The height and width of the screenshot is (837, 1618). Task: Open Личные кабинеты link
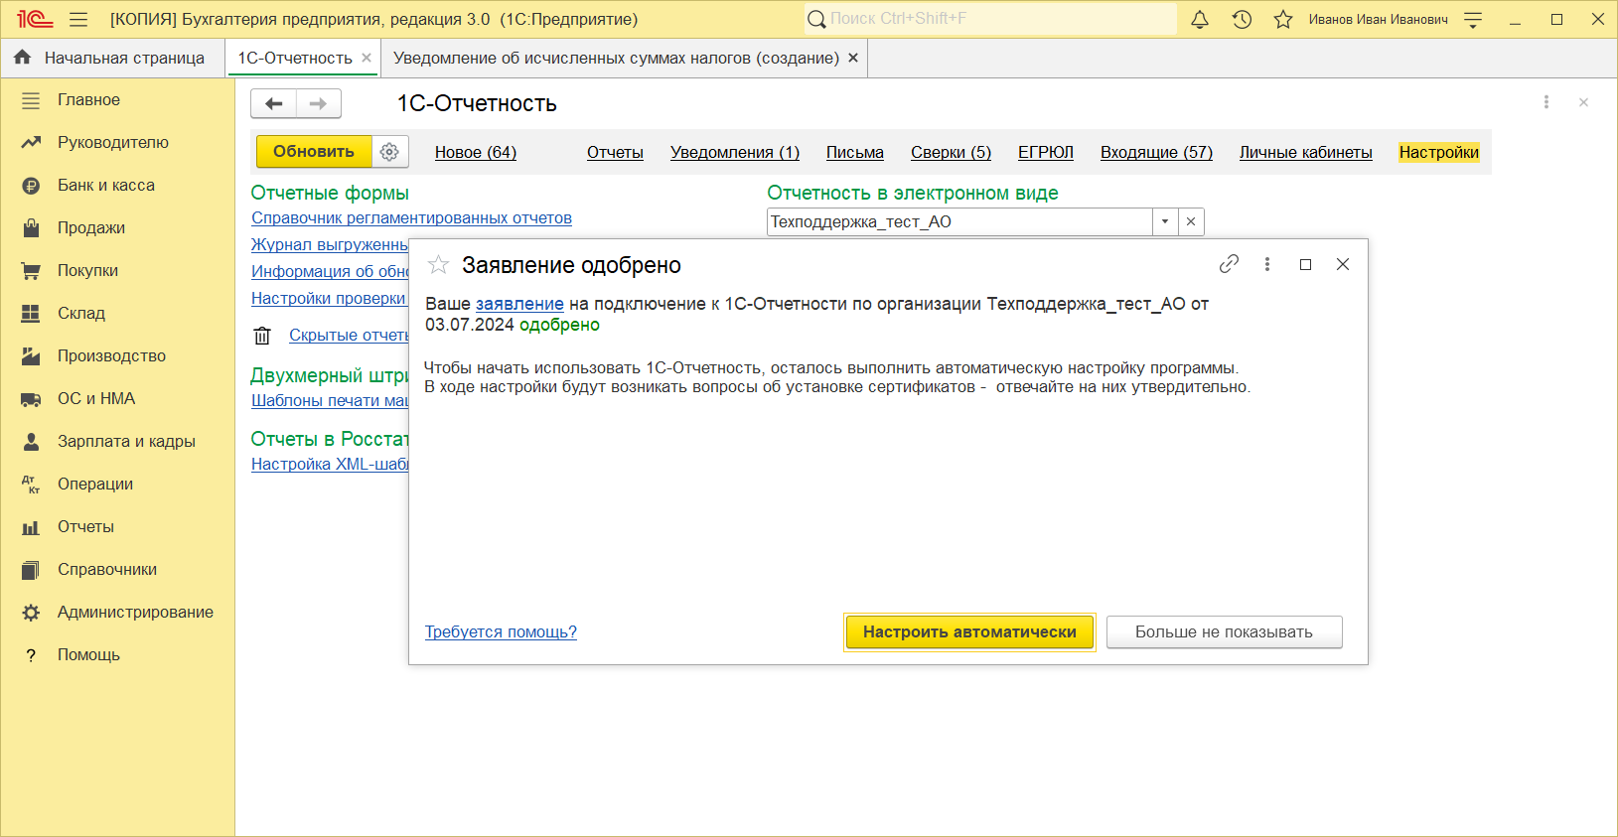[x=1306, y=152]
